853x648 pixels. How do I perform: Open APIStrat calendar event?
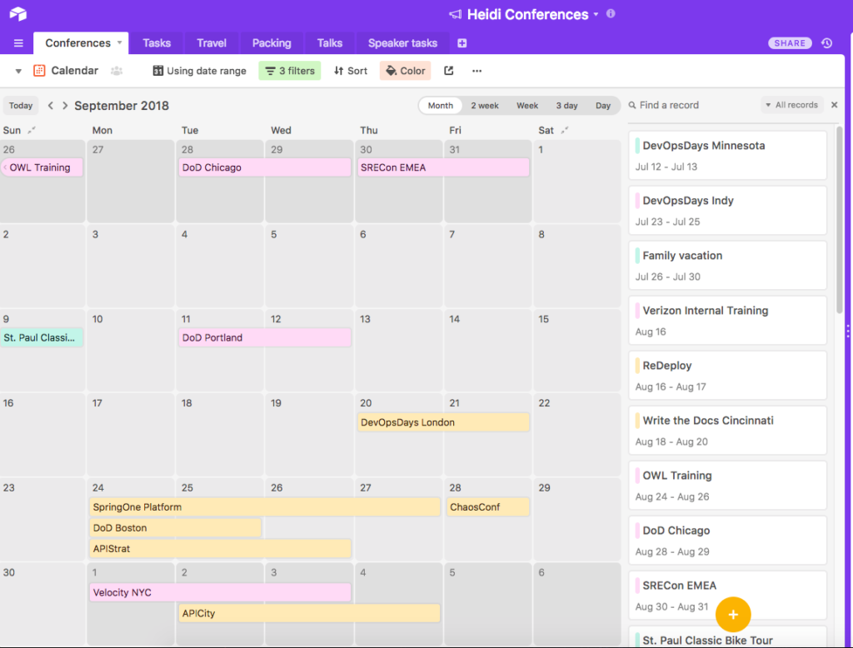coord(220,548)
